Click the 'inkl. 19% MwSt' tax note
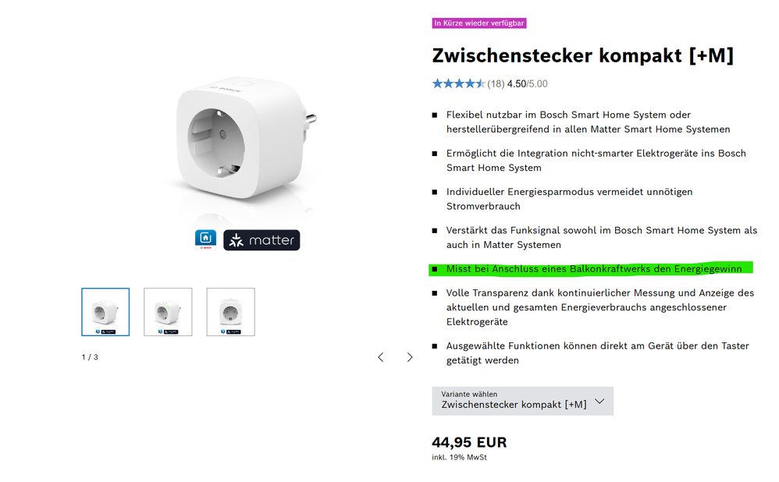 459,457
